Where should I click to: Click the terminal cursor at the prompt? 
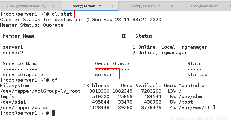[x=53, y=113]
